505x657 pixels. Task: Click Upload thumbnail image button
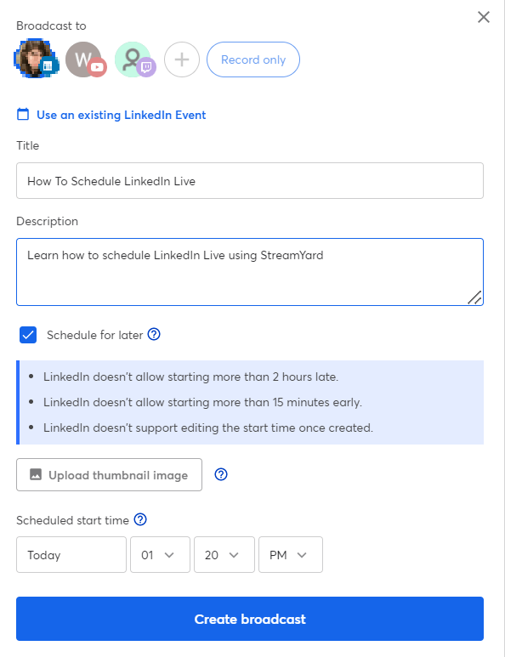[109, 475]
